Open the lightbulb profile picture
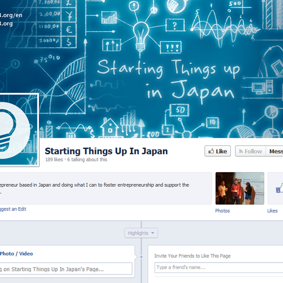The image size is (283, 283). click(19, 130)
